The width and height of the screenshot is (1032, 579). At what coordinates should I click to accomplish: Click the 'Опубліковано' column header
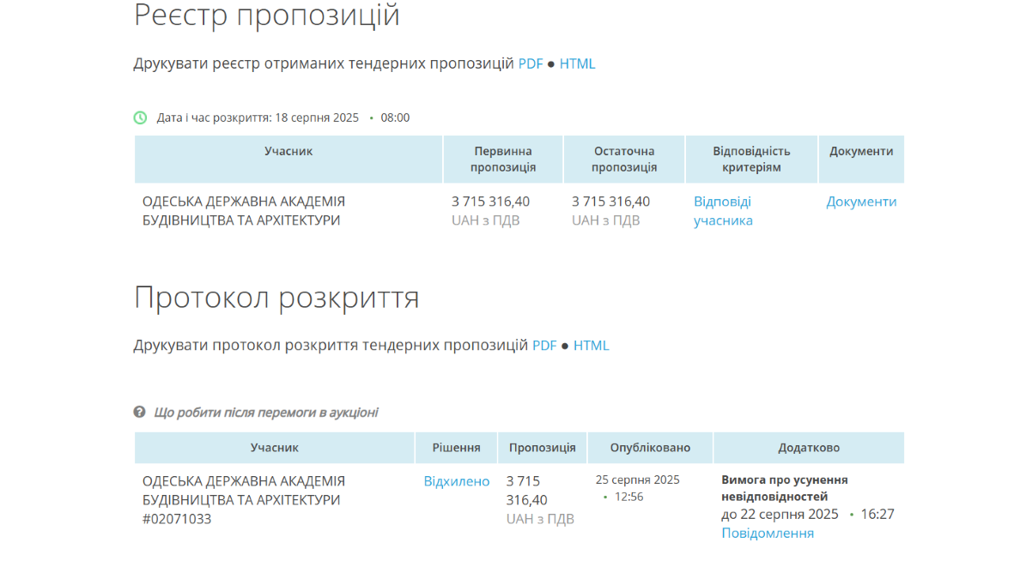point(650,448)
